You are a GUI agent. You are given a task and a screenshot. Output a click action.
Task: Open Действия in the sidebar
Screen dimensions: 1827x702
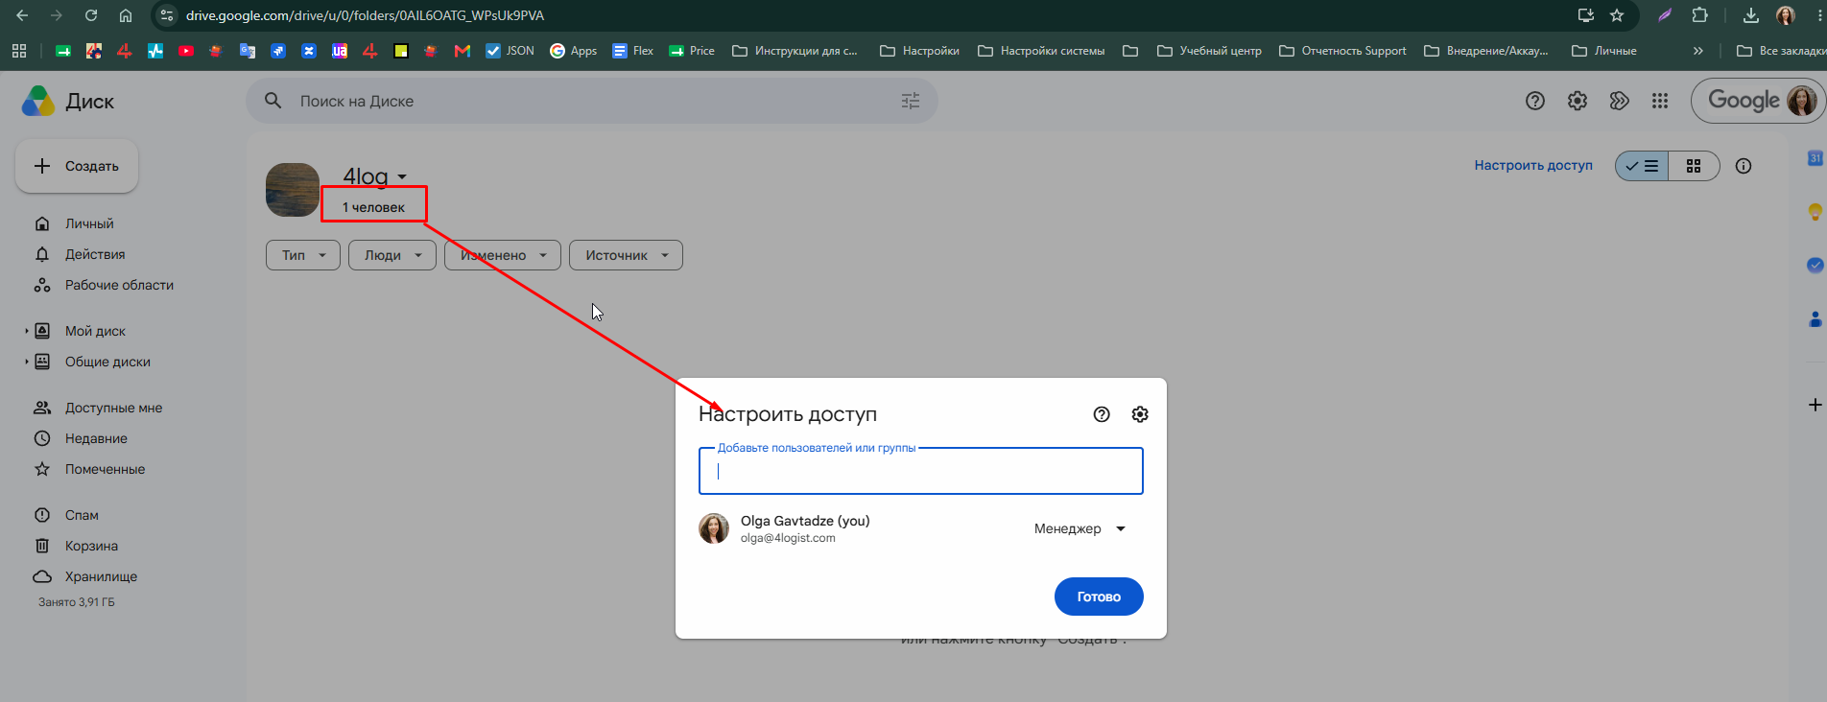[x=95, y=254]
